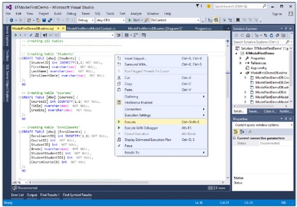Type in the Quick Launch search box
This screenshot has width=297, height=207.
coord(238,6)
